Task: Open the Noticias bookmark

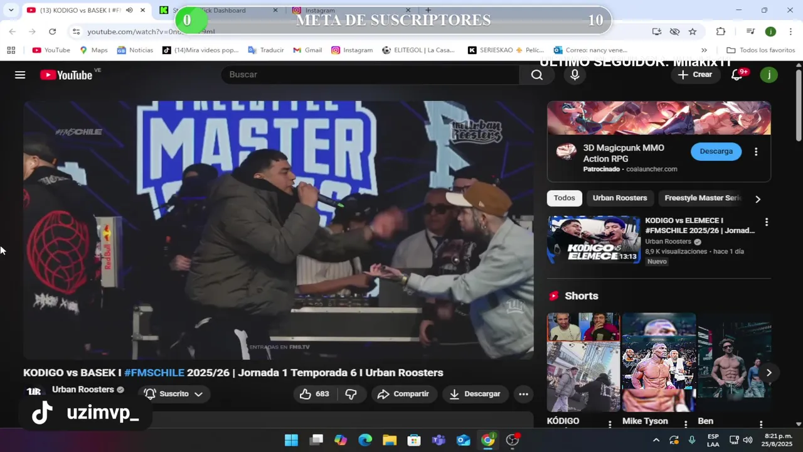Action: [x=135, y=50]
